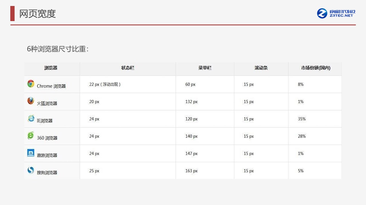This screenshot has width=366, height=205.
Task: Click the Sogou (搜狗) browser icon
Action: 31,170
